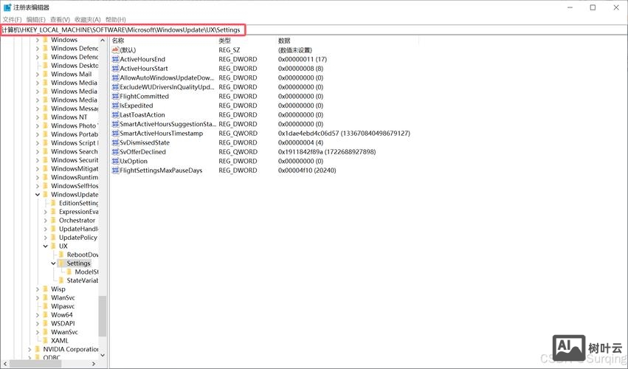
Task: Click the Registry Editor title bar icon
Action: pyautogui.click(x=7, y=7)
